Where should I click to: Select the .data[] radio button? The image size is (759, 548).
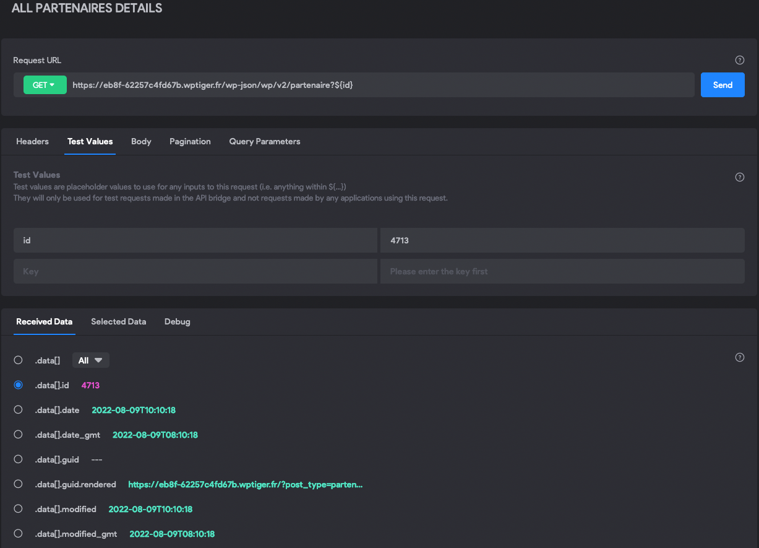coord(18,360)
